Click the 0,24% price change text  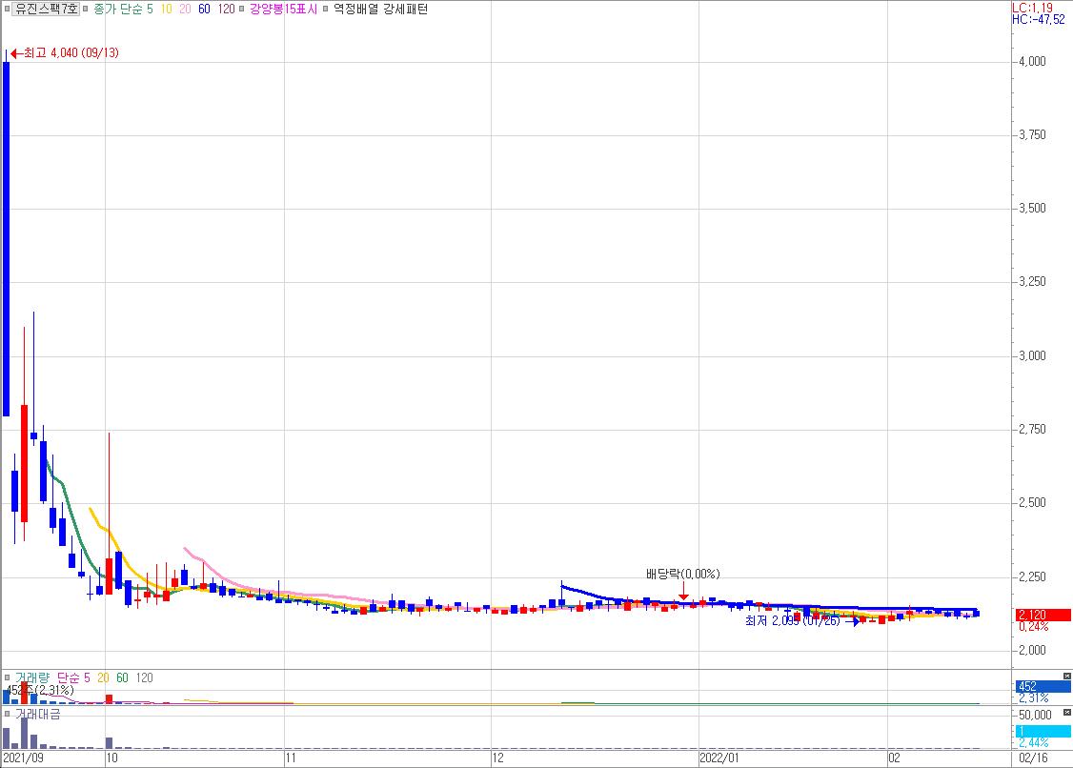coord(1033,626)
